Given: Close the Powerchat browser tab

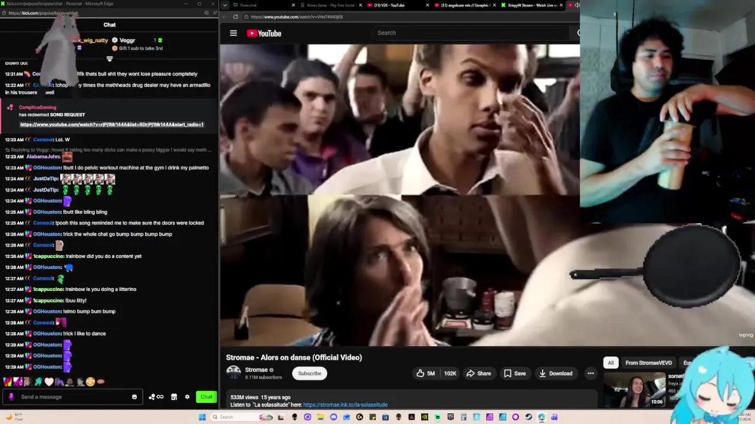Looking at the screenshot, I should [x=293, y=5].
